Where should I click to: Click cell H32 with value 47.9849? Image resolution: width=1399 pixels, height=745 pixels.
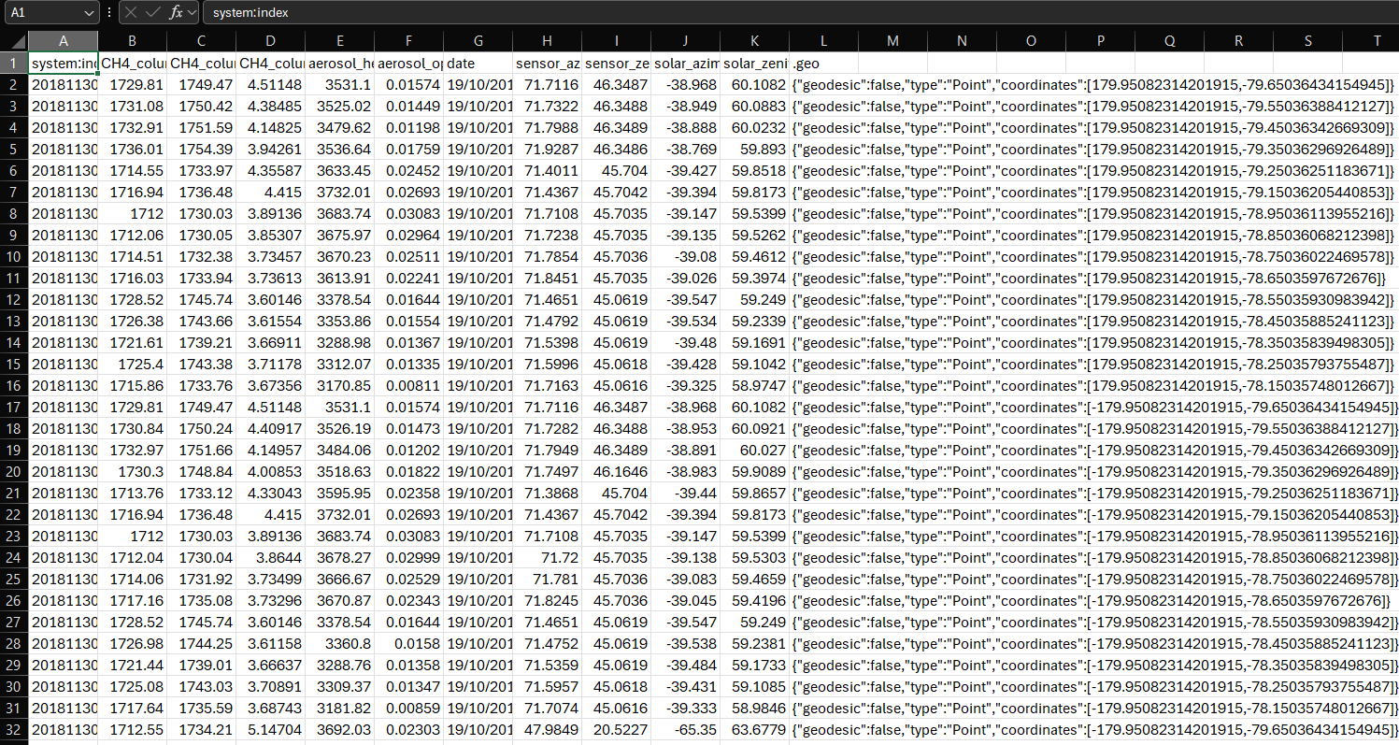tap(547, 729)
